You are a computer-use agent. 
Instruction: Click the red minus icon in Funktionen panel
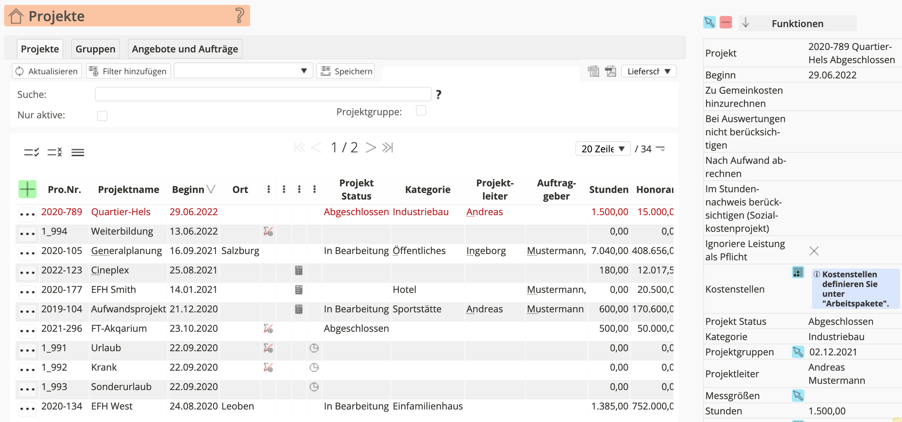click(x=725, y=23)
